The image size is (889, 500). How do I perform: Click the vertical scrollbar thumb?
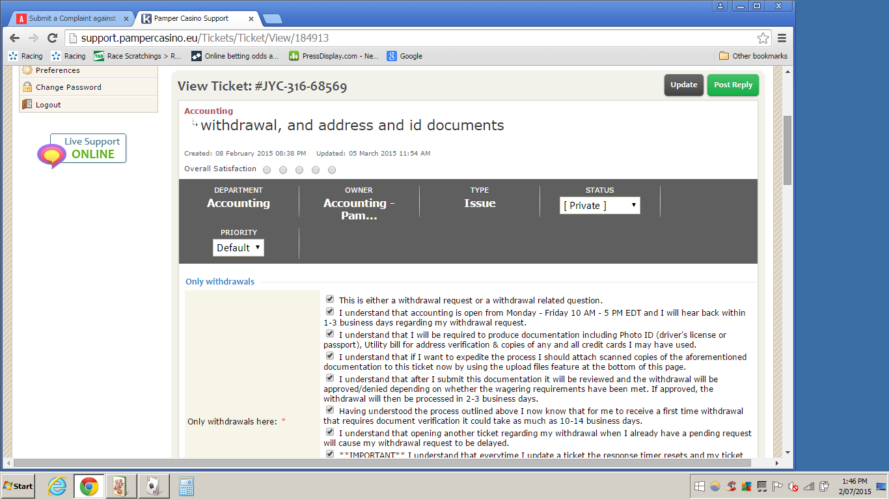tap(787, 150)
